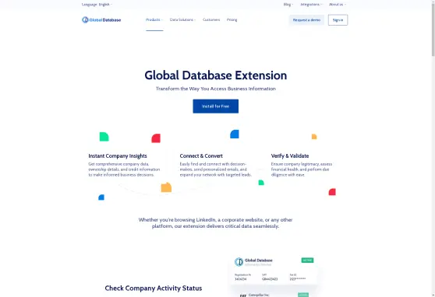
Task: Click the green shape above Instant Company Insights
Action: 104,137
